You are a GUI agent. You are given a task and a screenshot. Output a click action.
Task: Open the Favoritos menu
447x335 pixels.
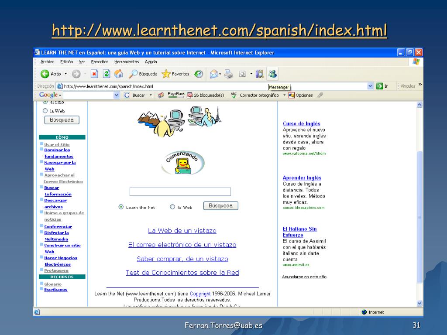(x=100, y=62)
